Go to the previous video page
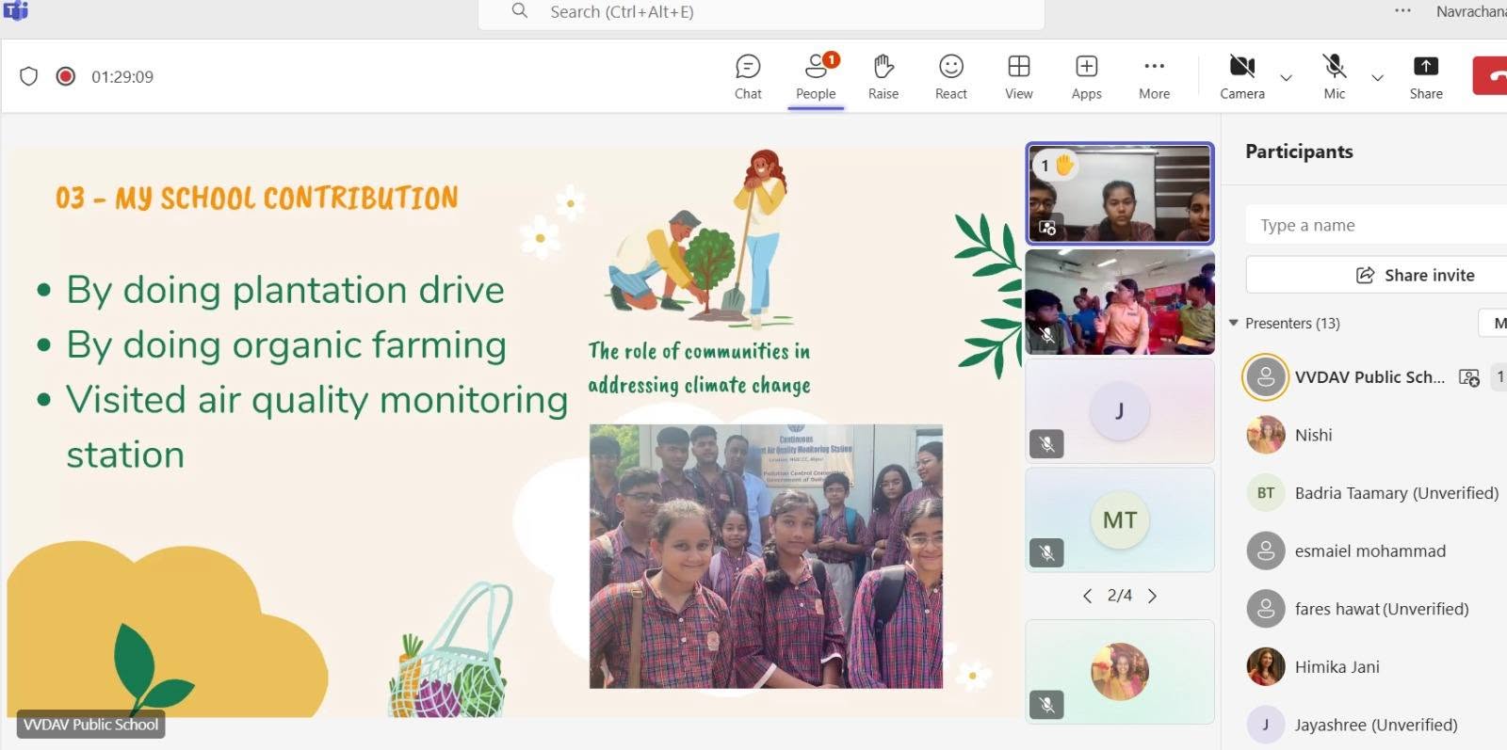Image resolution: width=1507 pixels, height=750 pixels. [1087, 596]
